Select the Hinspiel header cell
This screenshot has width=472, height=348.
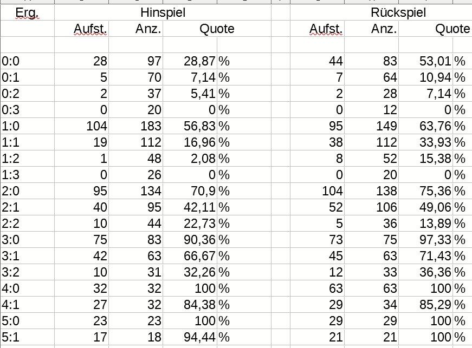tap(163, 12)
